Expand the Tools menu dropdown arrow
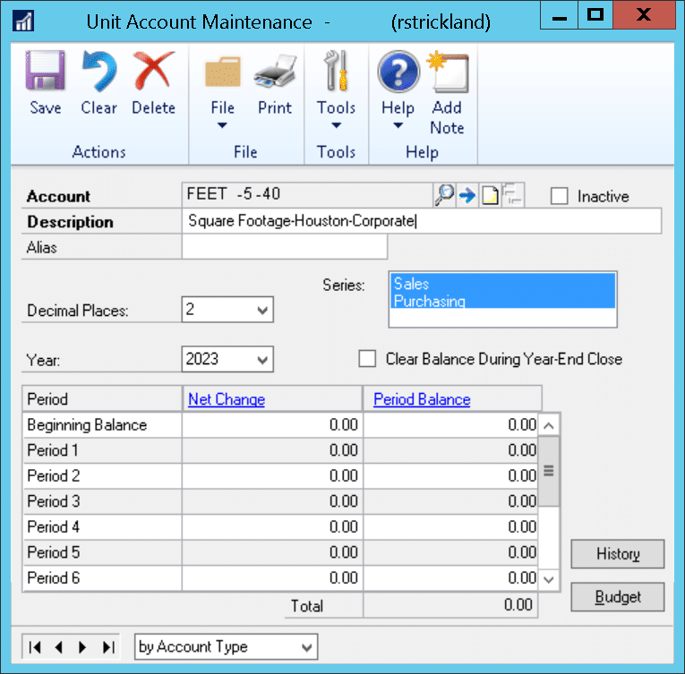Image resolution: width=685 pixels, height=674 pixels. tap(336, 126)
